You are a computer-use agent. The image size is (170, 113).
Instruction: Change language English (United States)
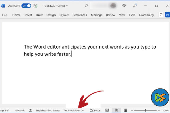click(48, 110)
